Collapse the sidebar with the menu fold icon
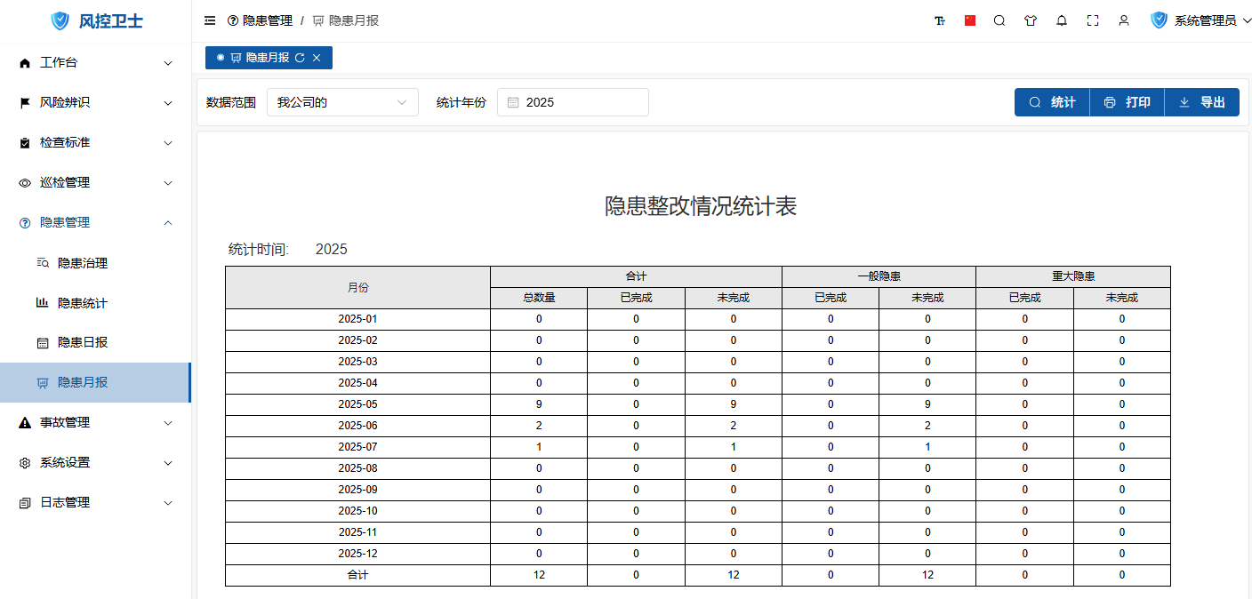 pyautogui.click(x=210, y=20)
